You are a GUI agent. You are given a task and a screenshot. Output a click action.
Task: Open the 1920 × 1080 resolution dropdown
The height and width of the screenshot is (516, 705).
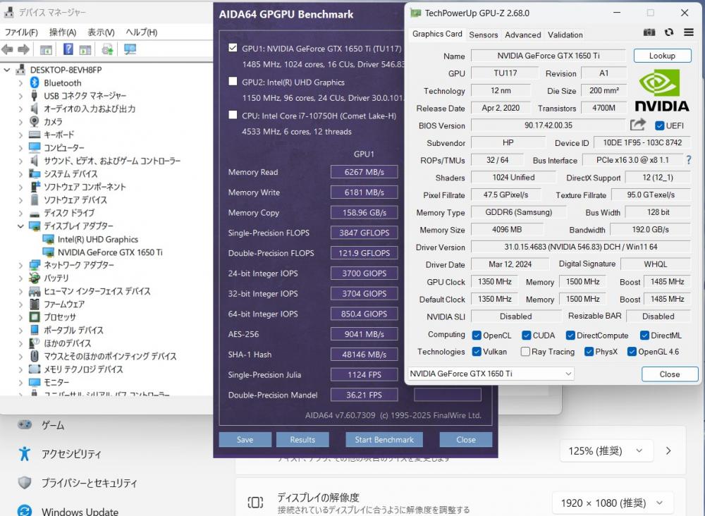[613, 503]
